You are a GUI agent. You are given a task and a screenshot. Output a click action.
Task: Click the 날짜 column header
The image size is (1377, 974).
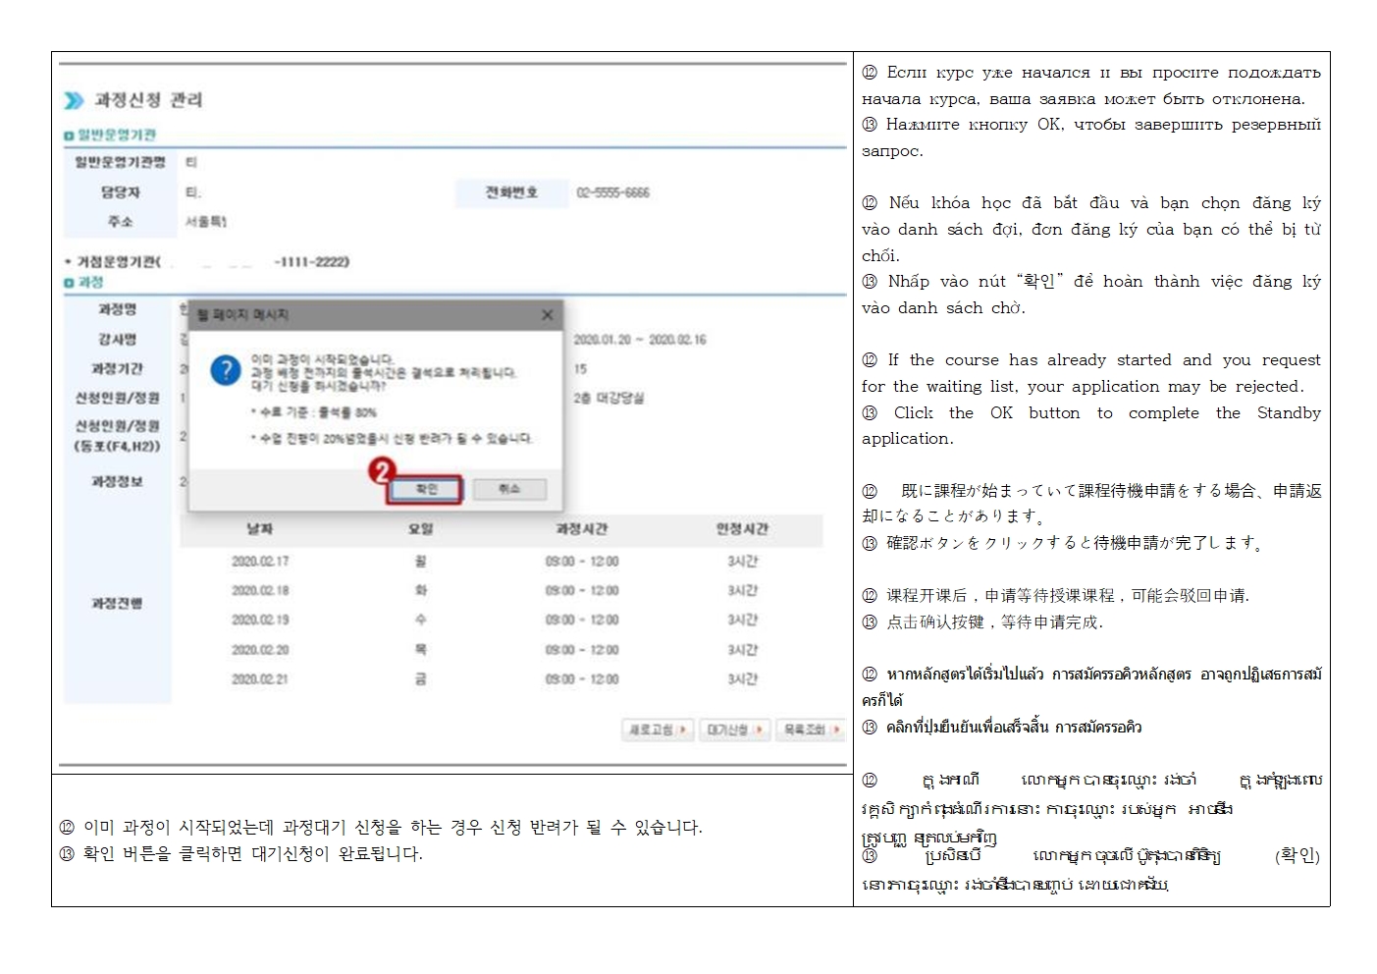coord(259,529)
